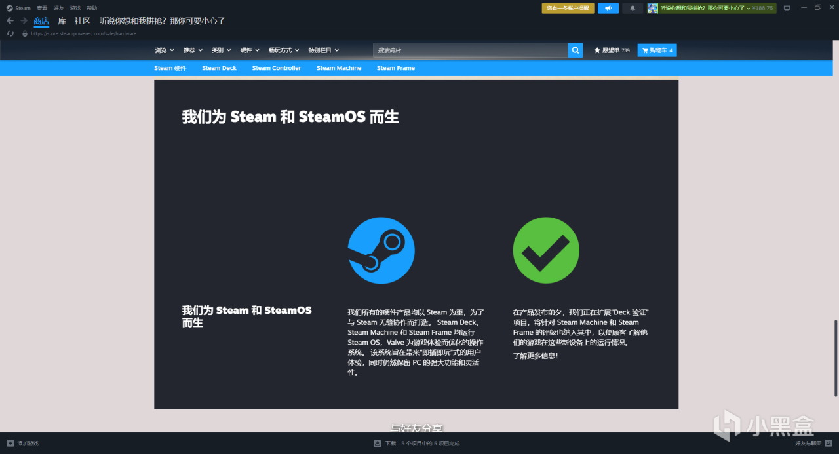Expand the 畅玩方式 dropdown

[x=284, y=50]
